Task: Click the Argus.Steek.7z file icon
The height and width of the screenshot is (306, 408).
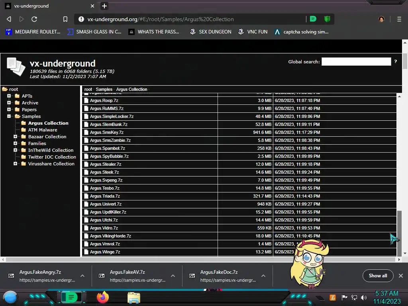Action: pos(86,172)
